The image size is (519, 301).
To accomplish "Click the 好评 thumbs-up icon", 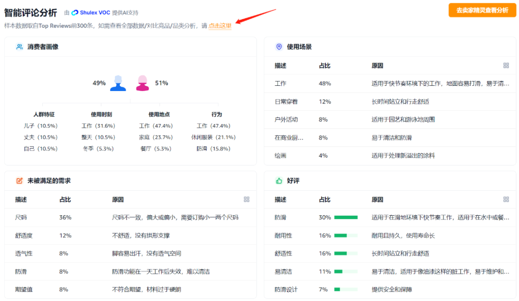I will [x=279, y=181].
